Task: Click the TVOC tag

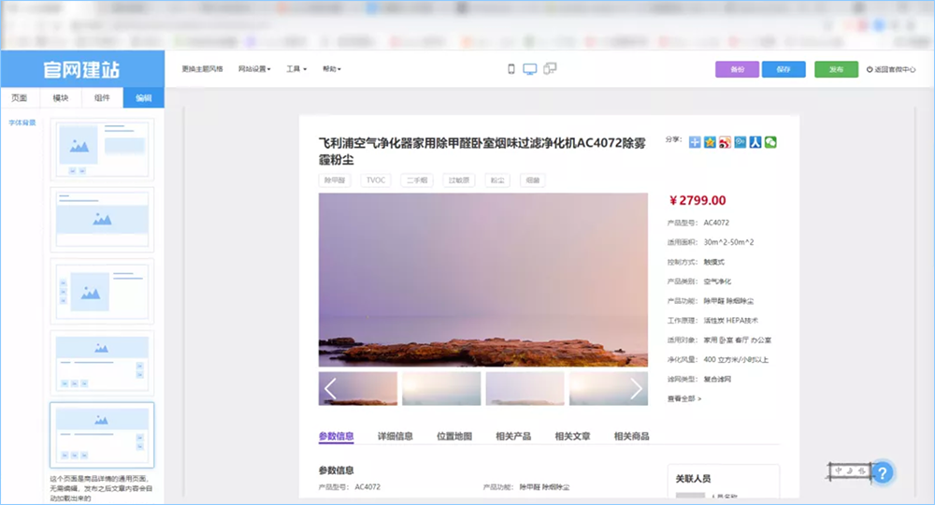Action: pos(376,180)
